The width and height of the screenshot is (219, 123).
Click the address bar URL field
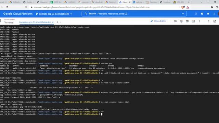(x=92, y=7)
